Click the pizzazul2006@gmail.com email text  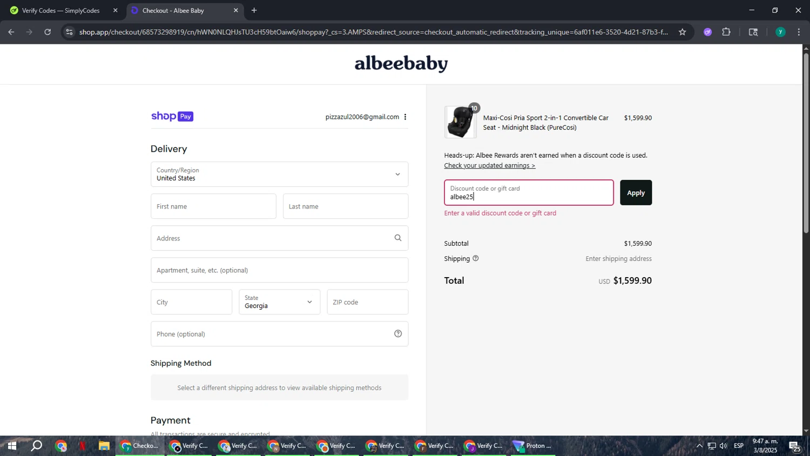click(362, 117)
